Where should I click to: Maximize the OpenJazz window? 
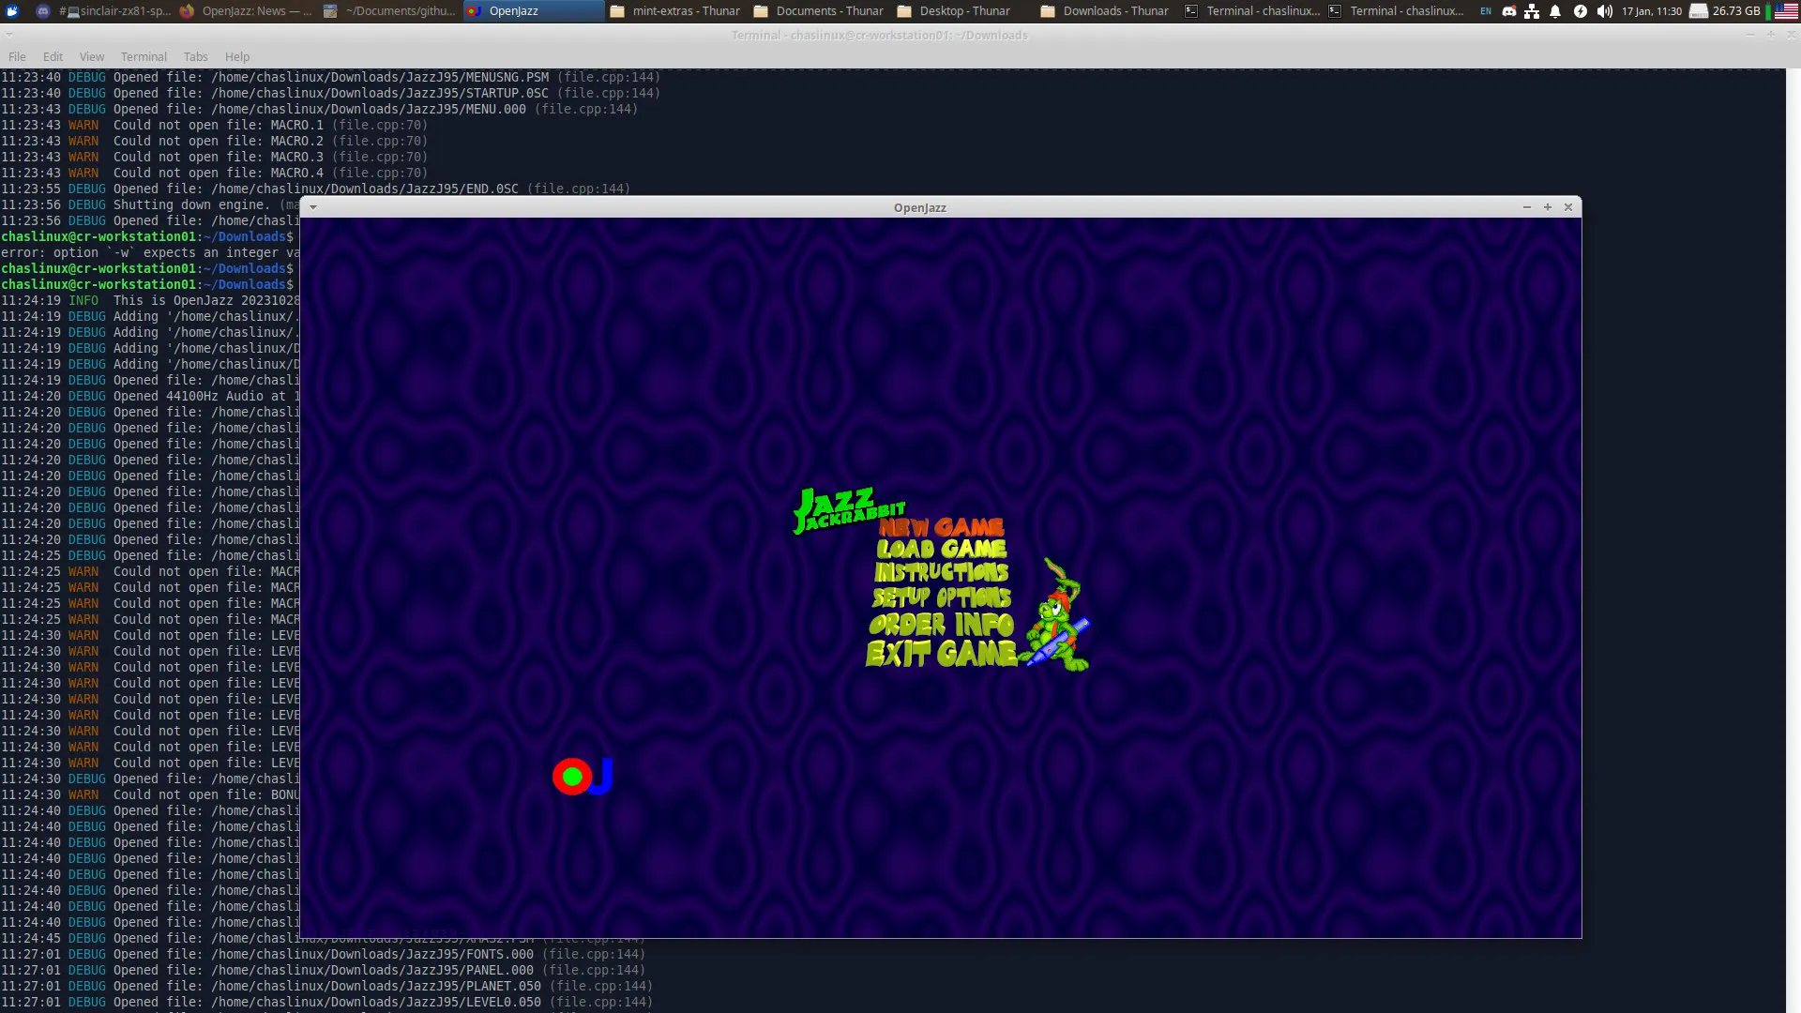(1548, 207)
